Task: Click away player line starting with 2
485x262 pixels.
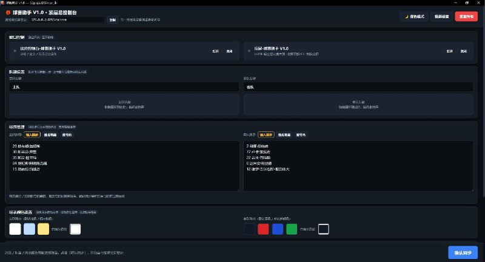Action: 257,146
